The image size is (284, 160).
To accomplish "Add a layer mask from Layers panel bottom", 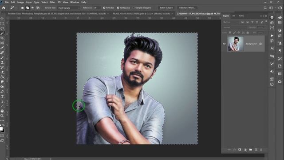I will (x=240, y=150).
